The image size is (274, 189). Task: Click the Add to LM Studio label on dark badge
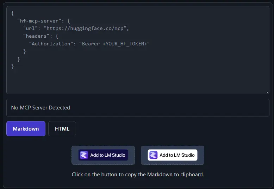(x=107, y=155)
